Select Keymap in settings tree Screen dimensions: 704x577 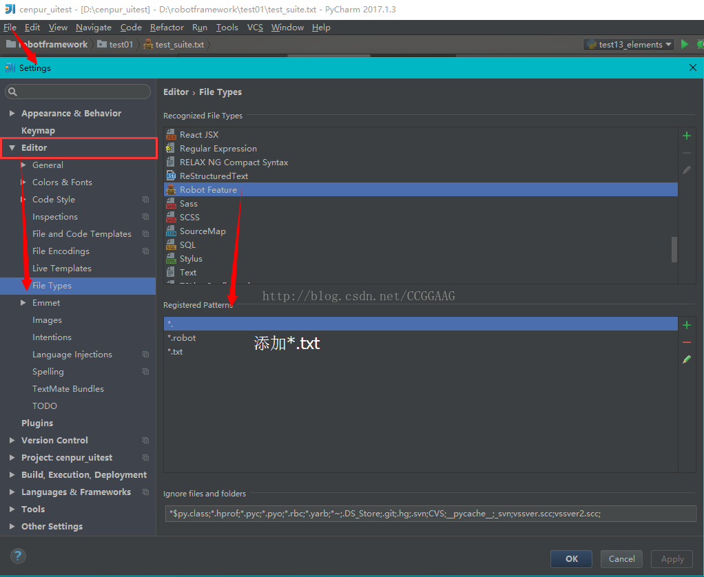click(38, 131)
